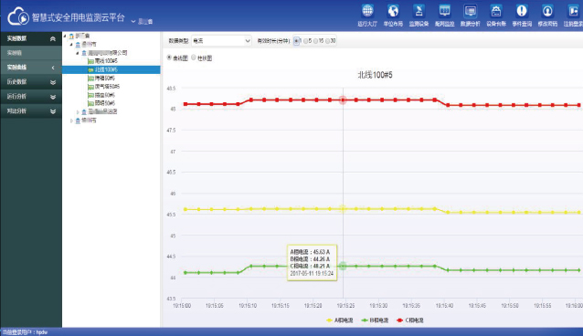Select the 30 minute duration radio button
This screenshot has width=583, height=336.
(327, 41)
